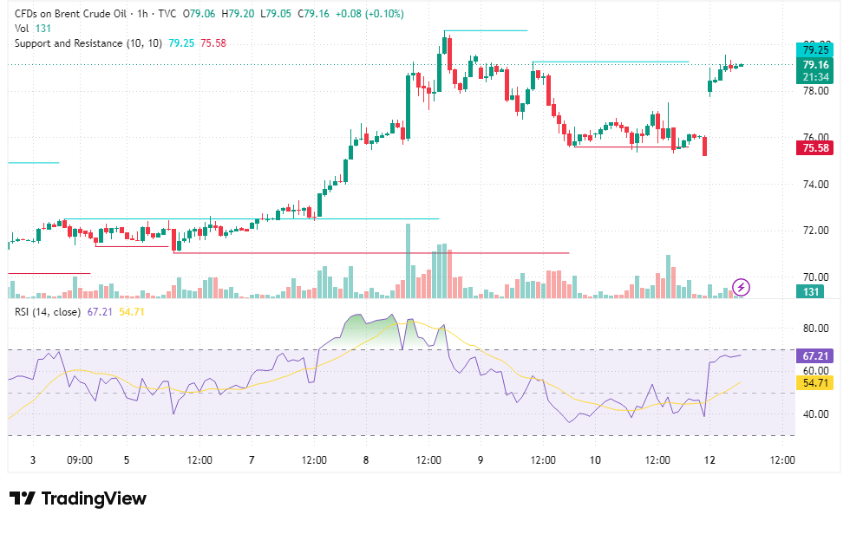
Task: Click date label 10 on time axis
Action: click(x=595, y=460)
